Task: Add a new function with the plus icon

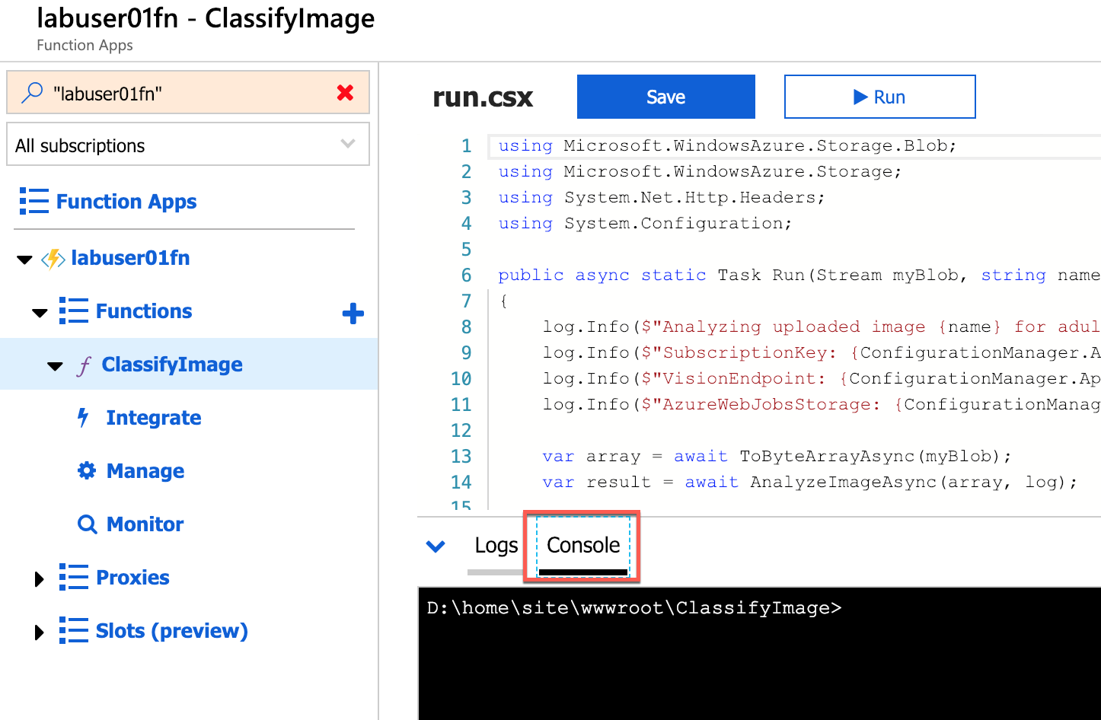Action: 353,313
